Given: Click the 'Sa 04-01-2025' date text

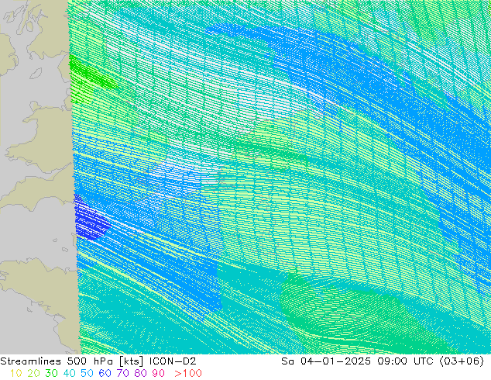Looking at the screenshot, I should click(326, 361).
